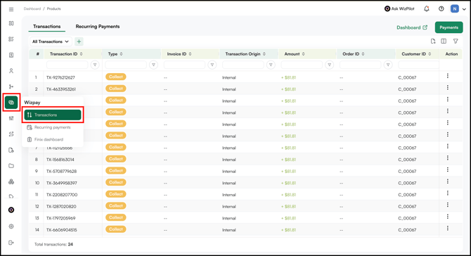Click transaction TX-5708779628
The height and width of the screenshot is (256, 471).
click(62, 172)
